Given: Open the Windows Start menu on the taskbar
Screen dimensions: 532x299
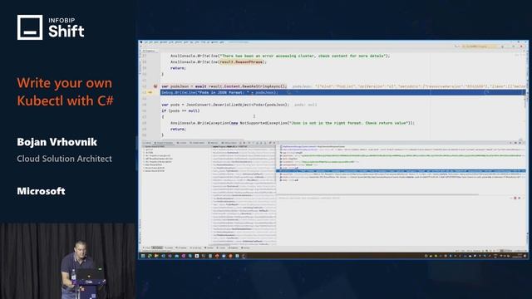Looking at the screenshot, I should pyautogui.click(x=143, y=256).
